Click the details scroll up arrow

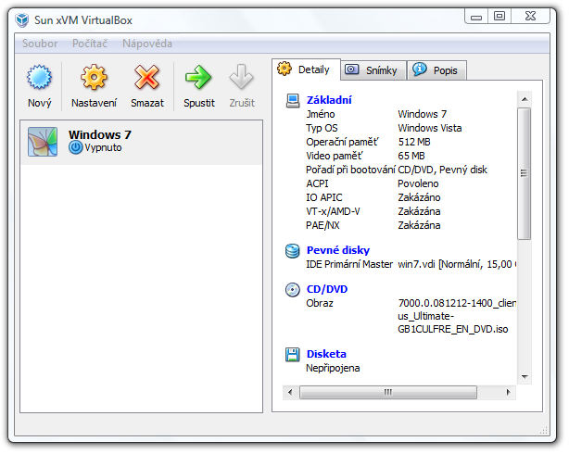(x=525, y=99)
